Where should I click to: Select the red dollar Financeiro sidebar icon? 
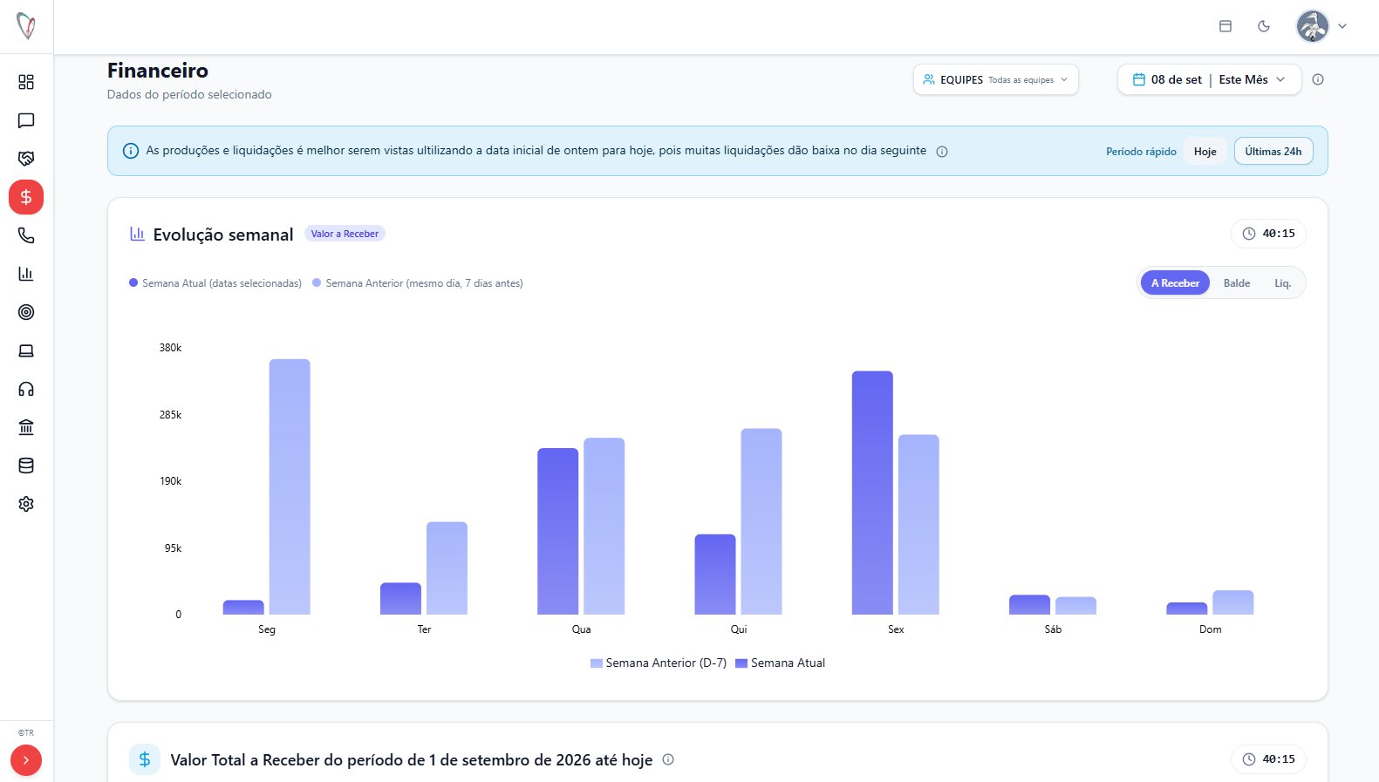point(26,197)
